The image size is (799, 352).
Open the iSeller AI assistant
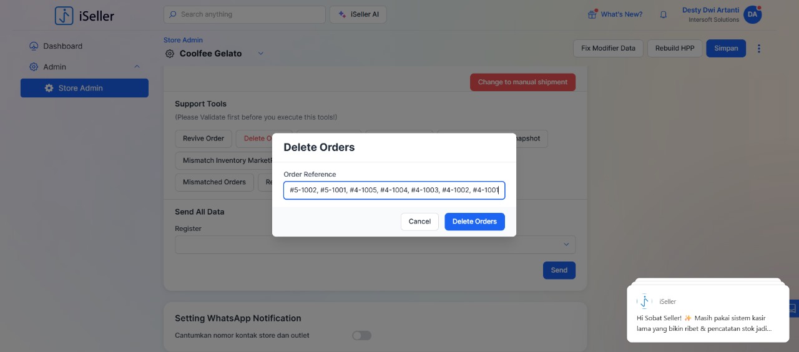point(358,14)
